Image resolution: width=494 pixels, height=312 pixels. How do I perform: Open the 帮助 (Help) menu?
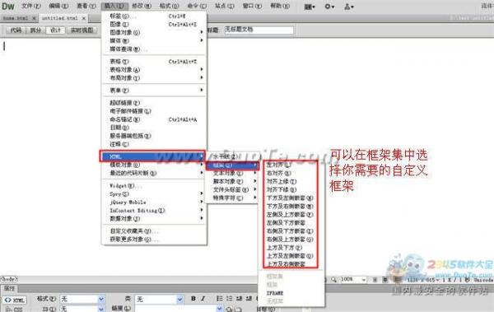point(280,7)
